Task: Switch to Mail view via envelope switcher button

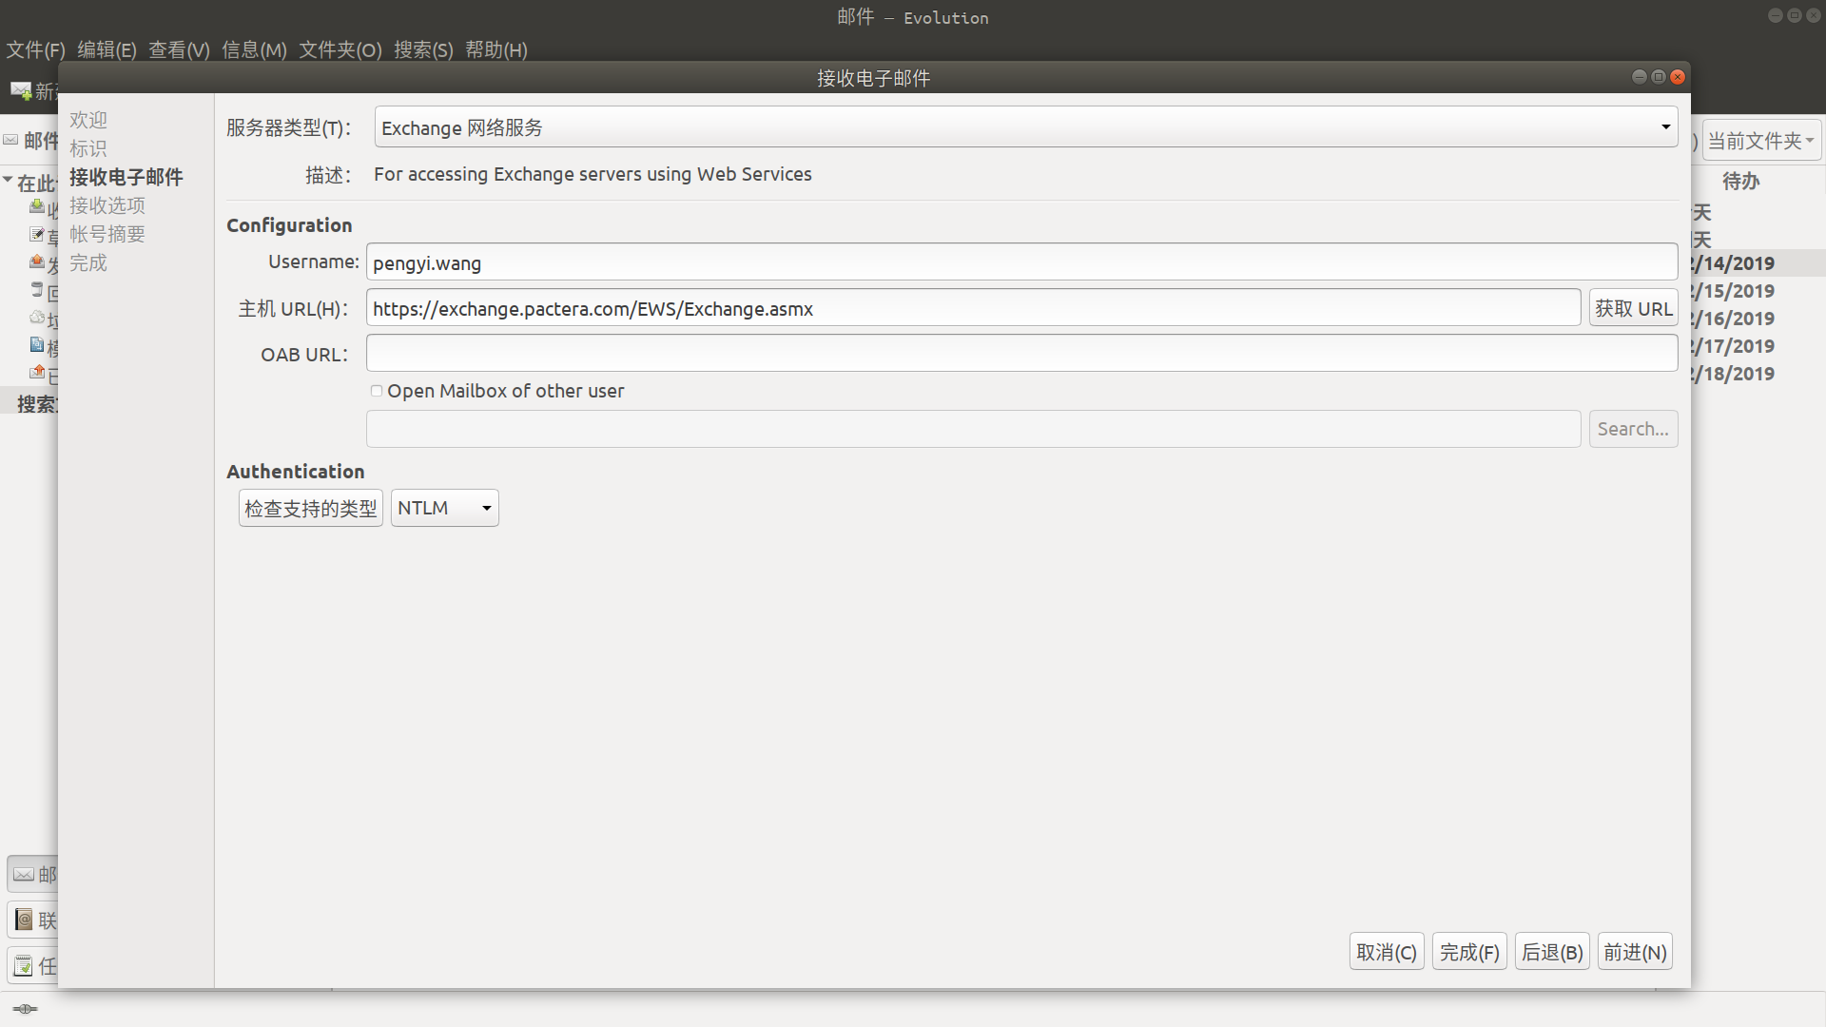Action: 32,874
